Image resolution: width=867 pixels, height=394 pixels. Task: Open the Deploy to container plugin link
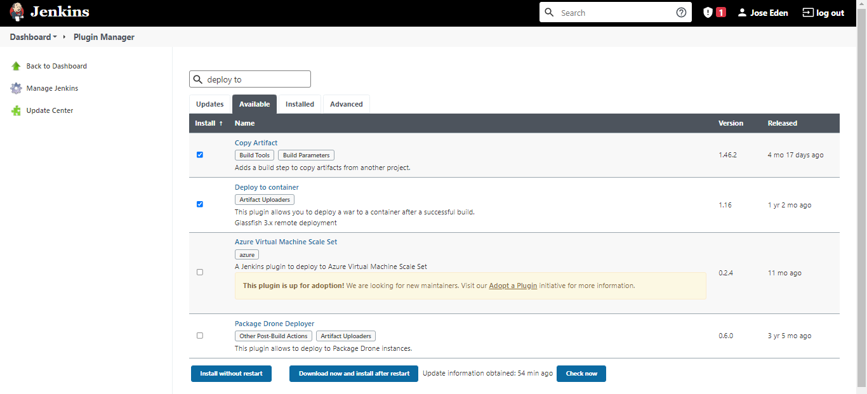tap(267, 187)
